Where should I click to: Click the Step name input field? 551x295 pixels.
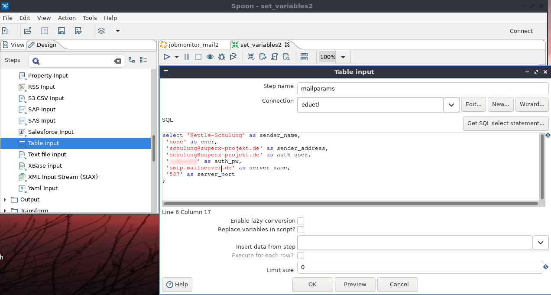coord(423,89)
